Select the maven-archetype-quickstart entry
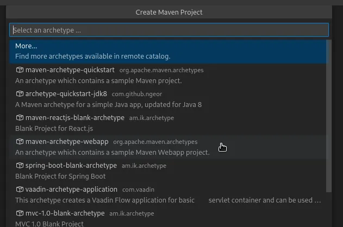This screenshot has width=343, height=227. [x=167, y=75]
